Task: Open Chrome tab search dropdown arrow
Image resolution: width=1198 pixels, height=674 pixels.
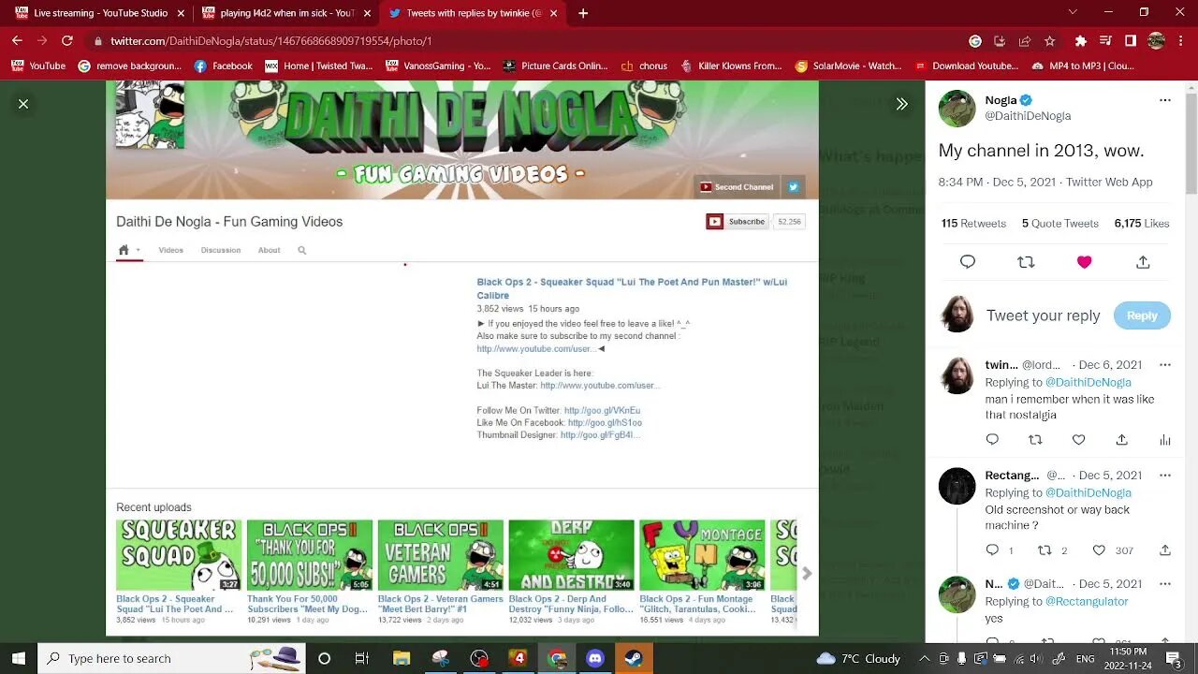Action: click(x=1073, y=12)
